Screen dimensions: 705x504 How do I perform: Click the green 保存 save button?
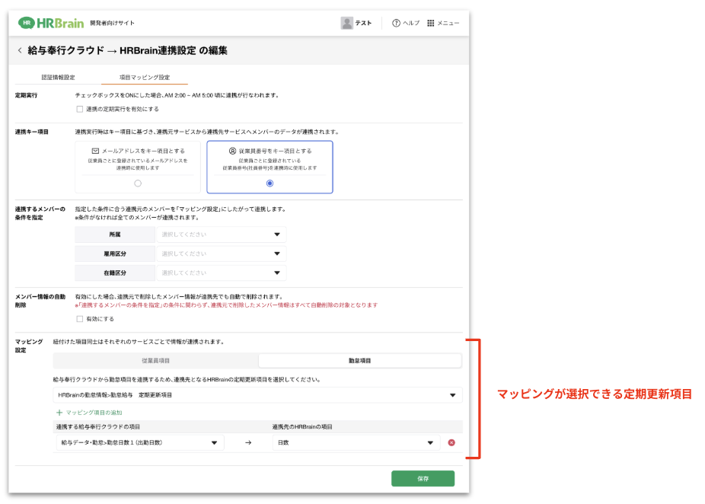pos(423,478)
